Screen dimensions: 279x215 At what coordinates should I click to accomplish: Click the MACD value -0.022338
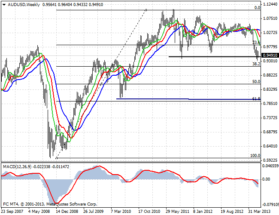point(42,167)
